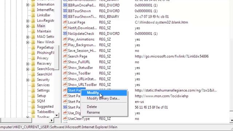Click the tree pane scroll down arrow
Screen dimensions: 233x131
coord(57,115)
